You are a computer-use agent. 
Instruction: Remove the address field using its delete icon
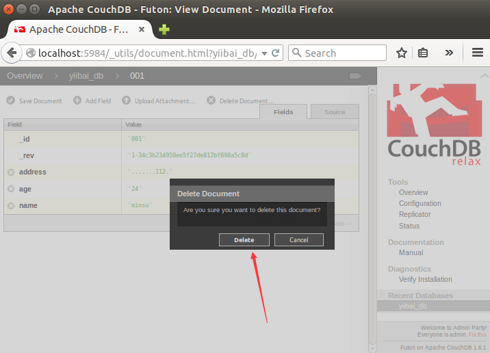(x=11, y=172)
